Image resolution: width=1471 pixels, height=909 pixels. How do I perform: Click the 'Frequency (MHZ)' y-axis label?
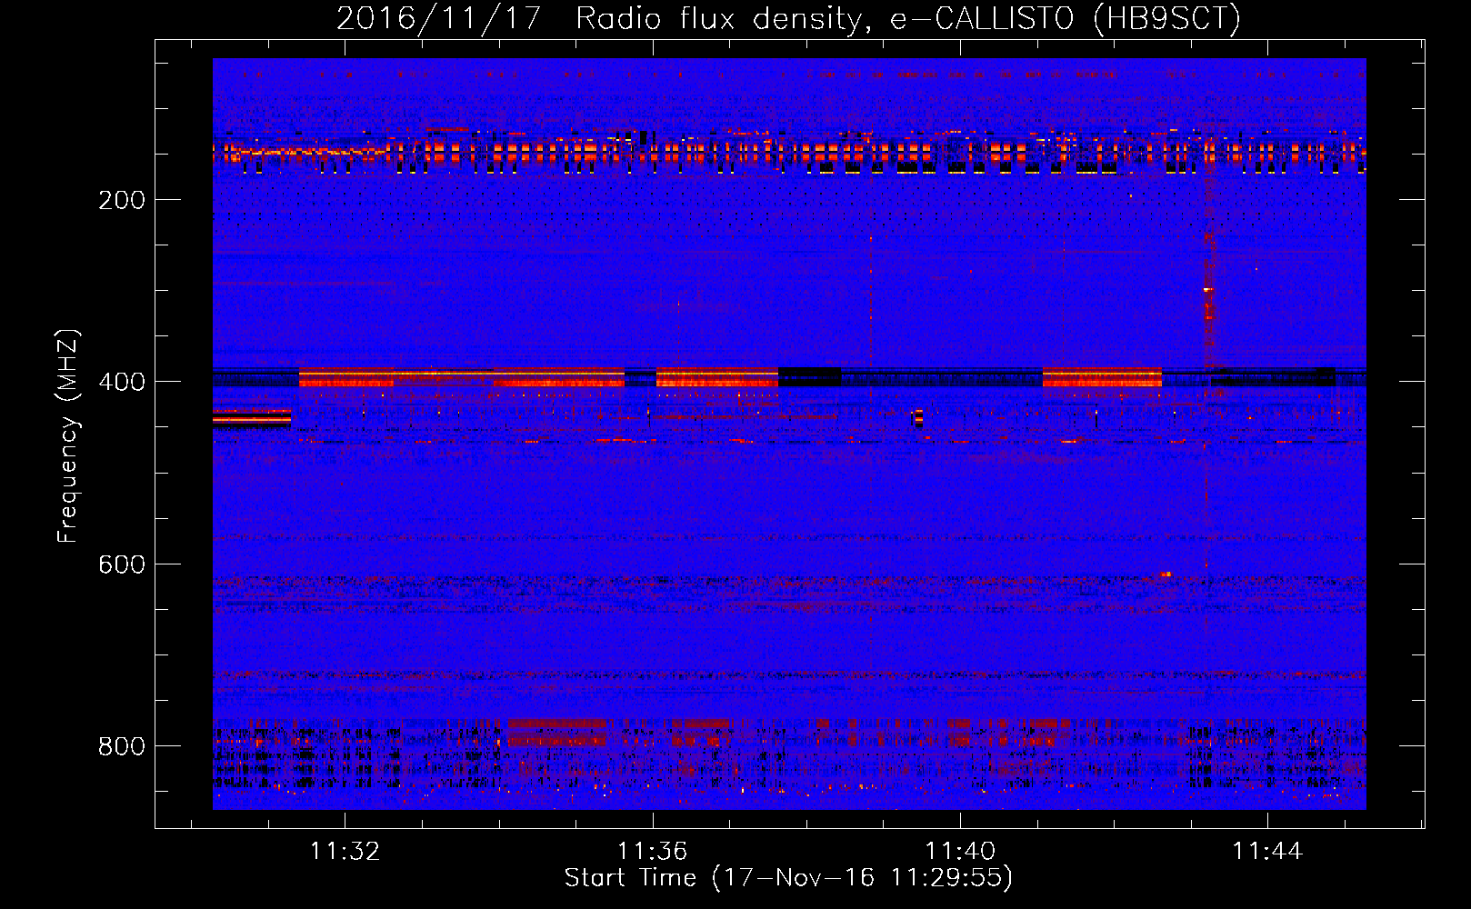tap(68, 436)
